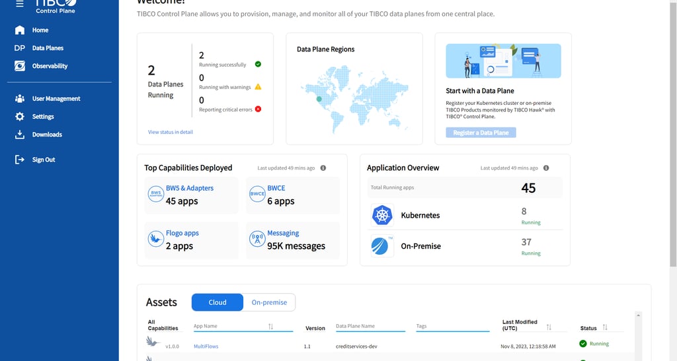677x361 pixels.
Task: Click the Data Plane Name filter field
Action: 370,327
